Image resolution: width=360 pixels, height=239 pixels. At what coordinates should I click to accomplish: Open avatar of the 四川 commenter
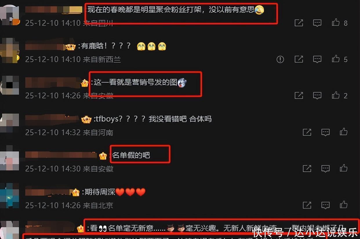click(9, 15)
